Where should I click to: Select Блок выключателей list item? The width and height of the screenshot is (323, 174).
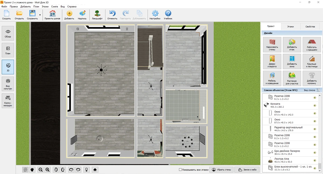(x=290, y=168)
